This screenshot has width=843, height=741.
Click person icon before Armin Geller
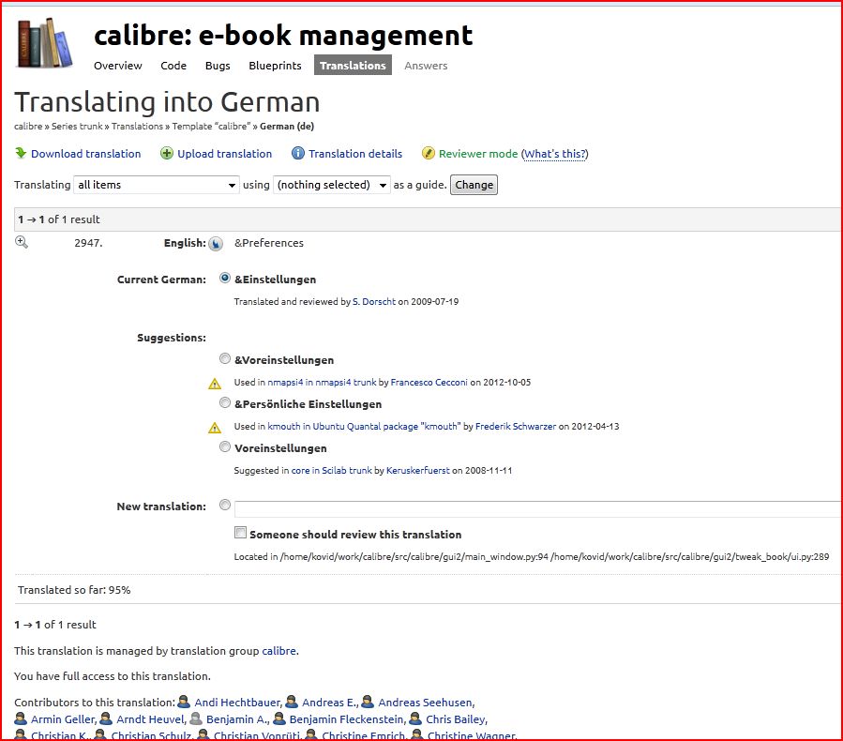coord(21,718)
